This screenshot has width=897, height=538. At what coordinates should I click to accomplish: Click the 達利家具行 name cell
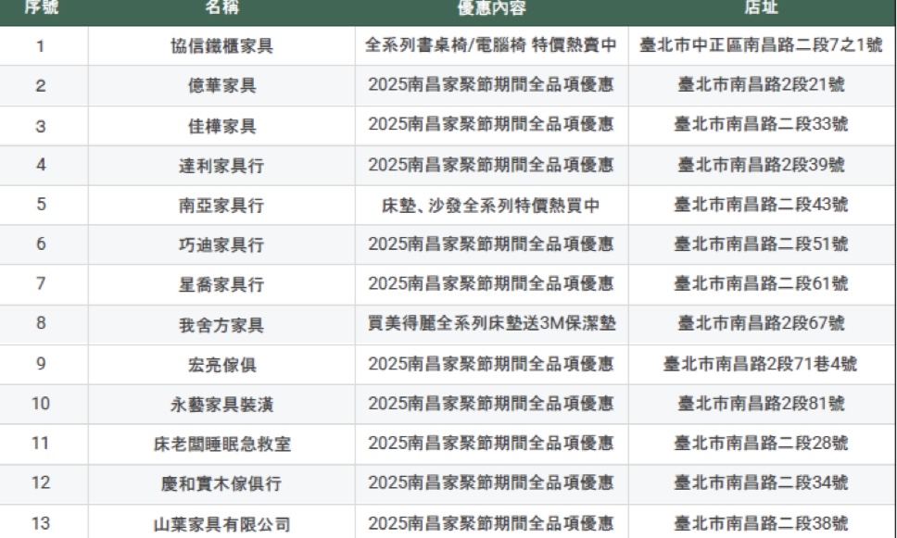point(221,167)
